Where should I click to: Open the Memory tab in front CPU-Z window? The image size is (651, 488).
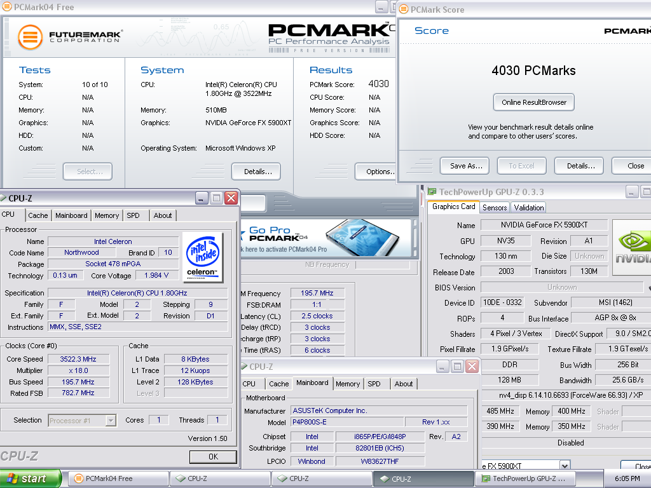107,215
